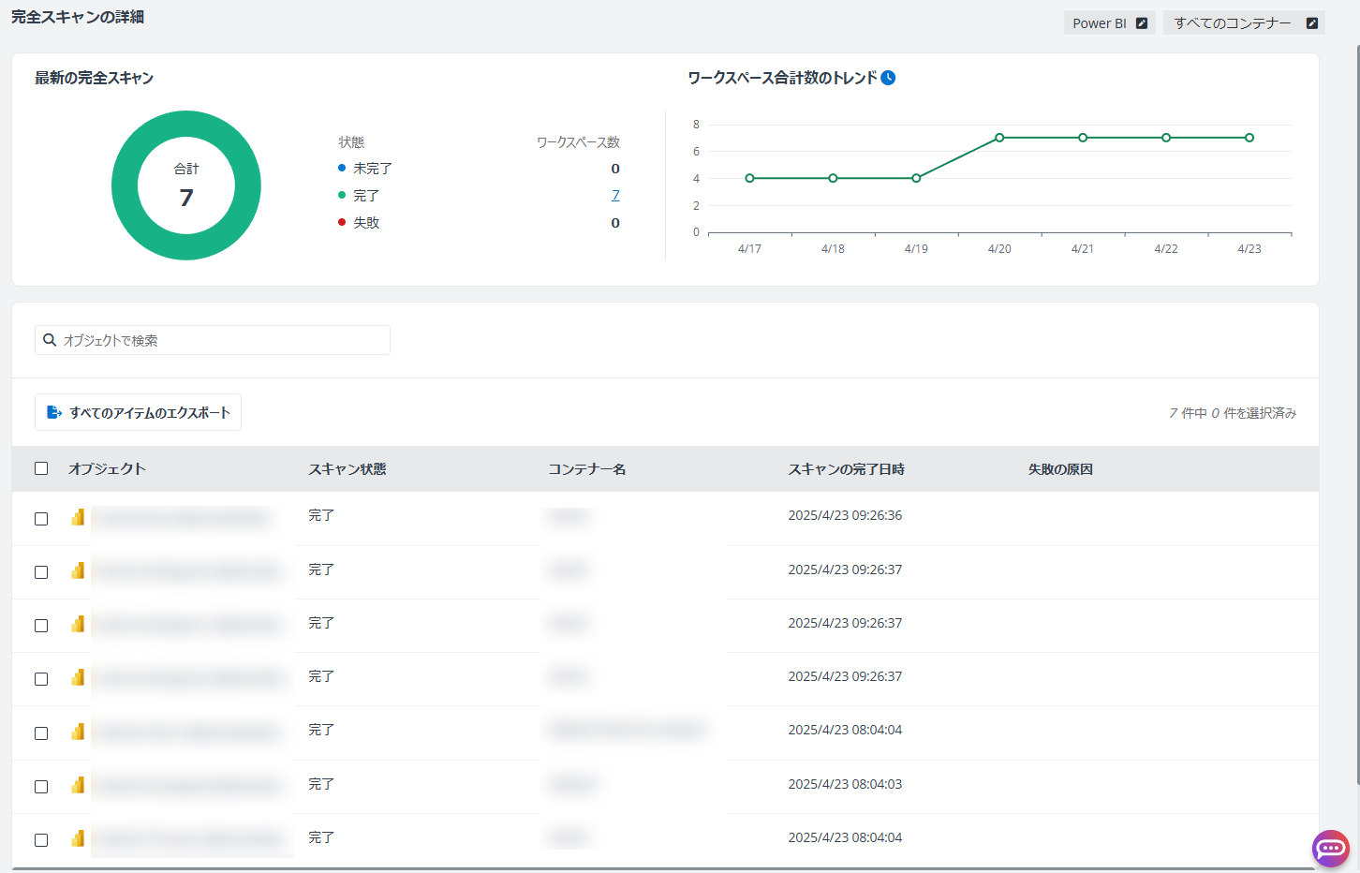Check the row completed at 2025/4/23 08:04:03
This screenshot has height=873, width=1360.
tap(41, 787)
